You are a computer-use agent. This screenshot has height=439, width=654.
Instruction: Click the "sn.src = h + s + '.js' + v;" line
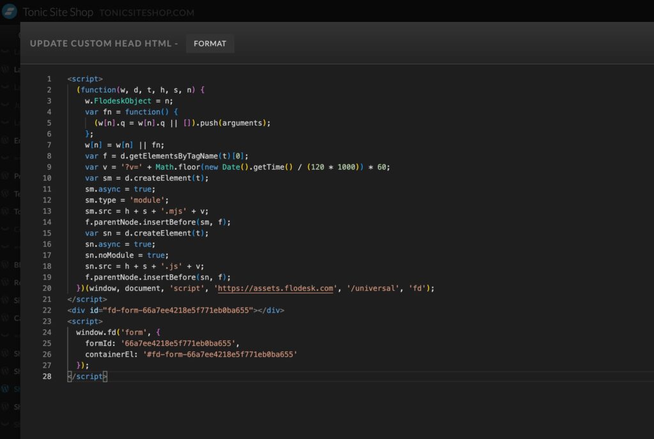tap(145, 267)
